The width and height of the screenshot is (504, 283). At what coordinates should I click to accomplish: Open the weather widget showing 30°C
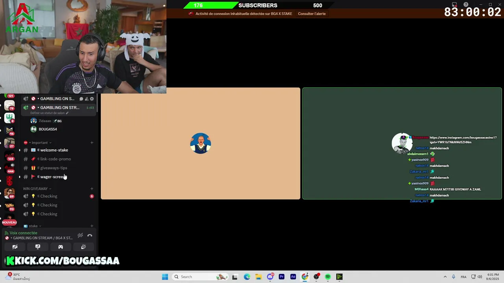point(18,277)
